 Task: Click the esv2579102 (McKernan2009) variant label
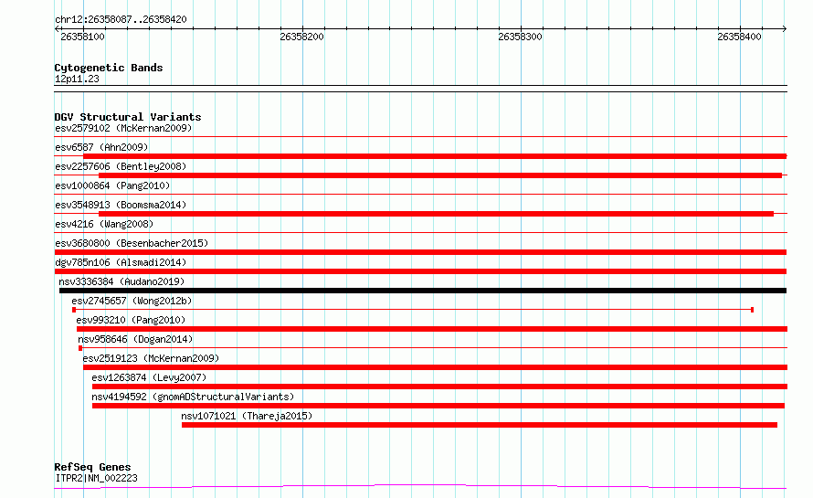[123, 128]
